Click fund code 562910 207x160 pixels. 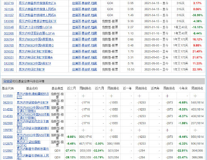pyautogui.click(x=8, y=103)
